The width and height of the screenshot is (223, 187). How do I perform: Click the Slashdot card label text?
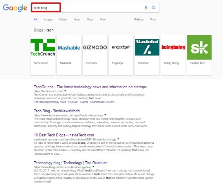(x=144, y=63)
